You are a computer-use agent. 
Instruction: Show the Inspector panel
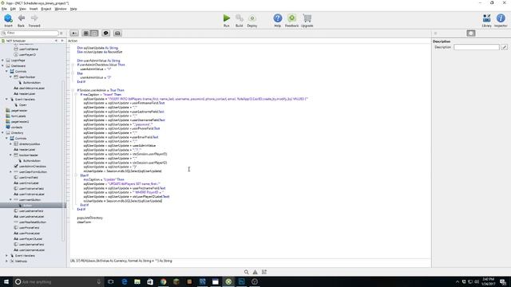[501, 21]
